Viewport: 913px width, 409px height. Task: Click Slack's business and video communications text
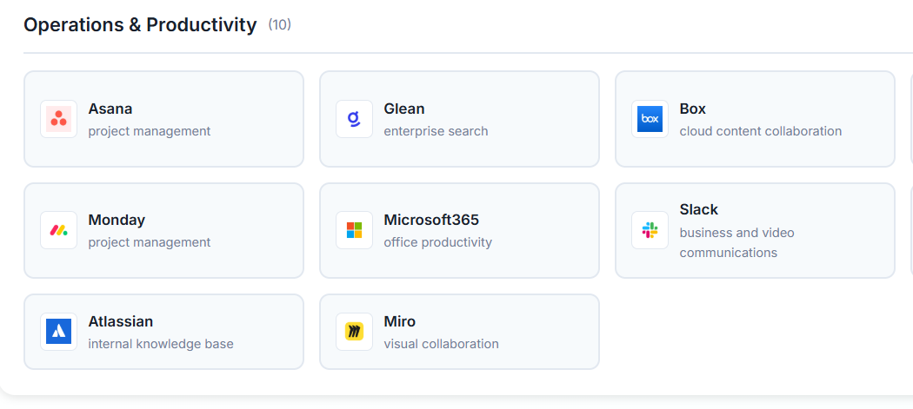pos(736,242)
